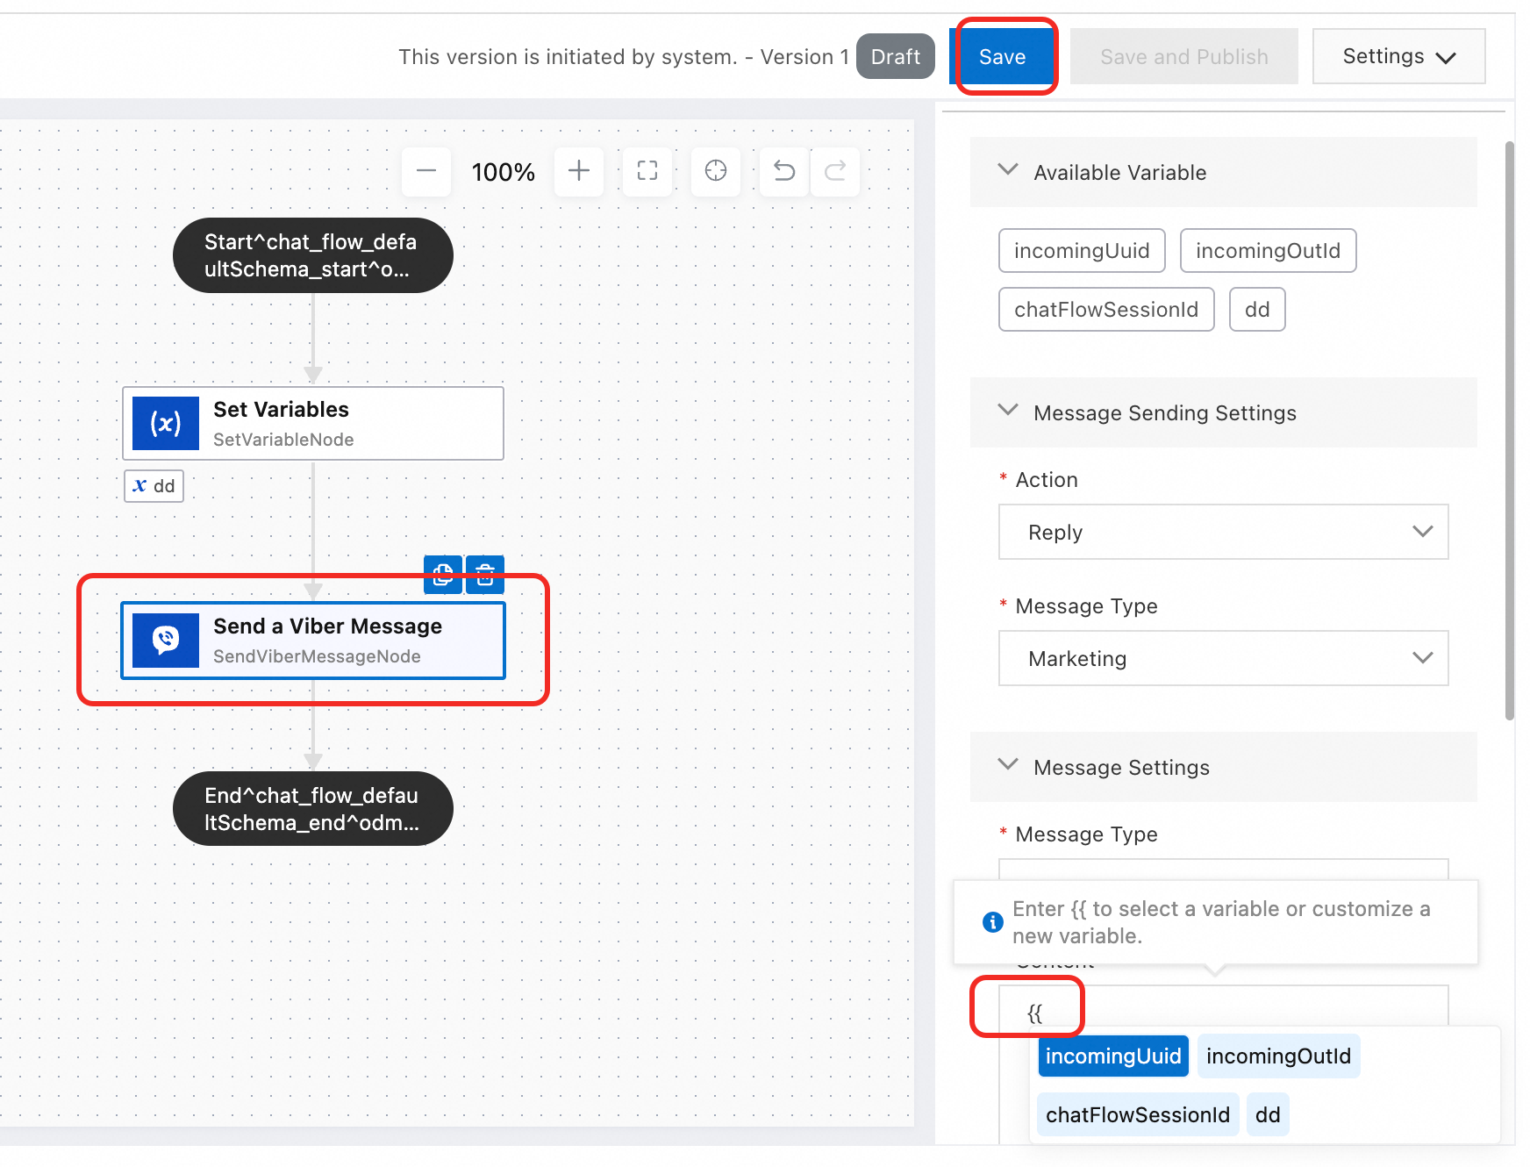Select incomingOutId in Available Variable

pyautogui.click(x=1269, y=251)
